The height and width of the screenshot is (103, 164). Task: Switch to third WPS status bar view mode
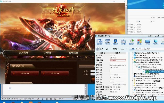[x=47, y=99]
